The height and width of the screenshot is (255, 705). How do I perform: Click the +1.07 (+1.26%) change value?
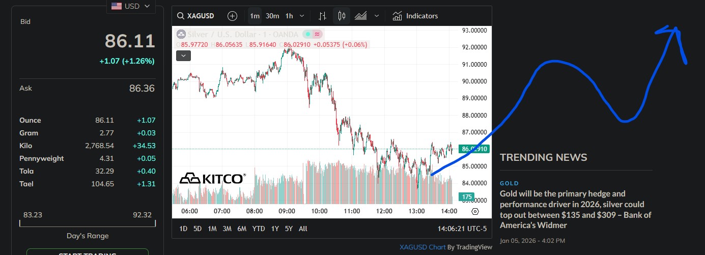127,61
